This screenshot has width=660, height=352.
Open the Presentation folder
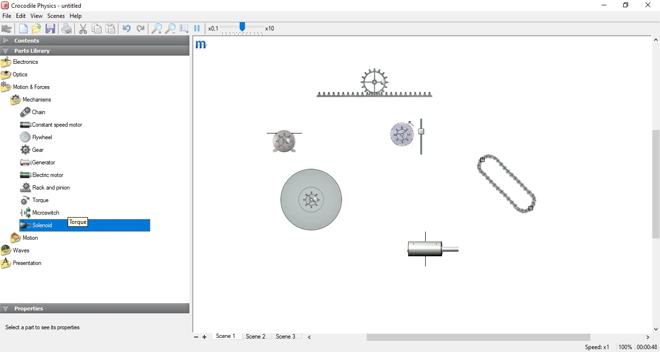[21, 263]
